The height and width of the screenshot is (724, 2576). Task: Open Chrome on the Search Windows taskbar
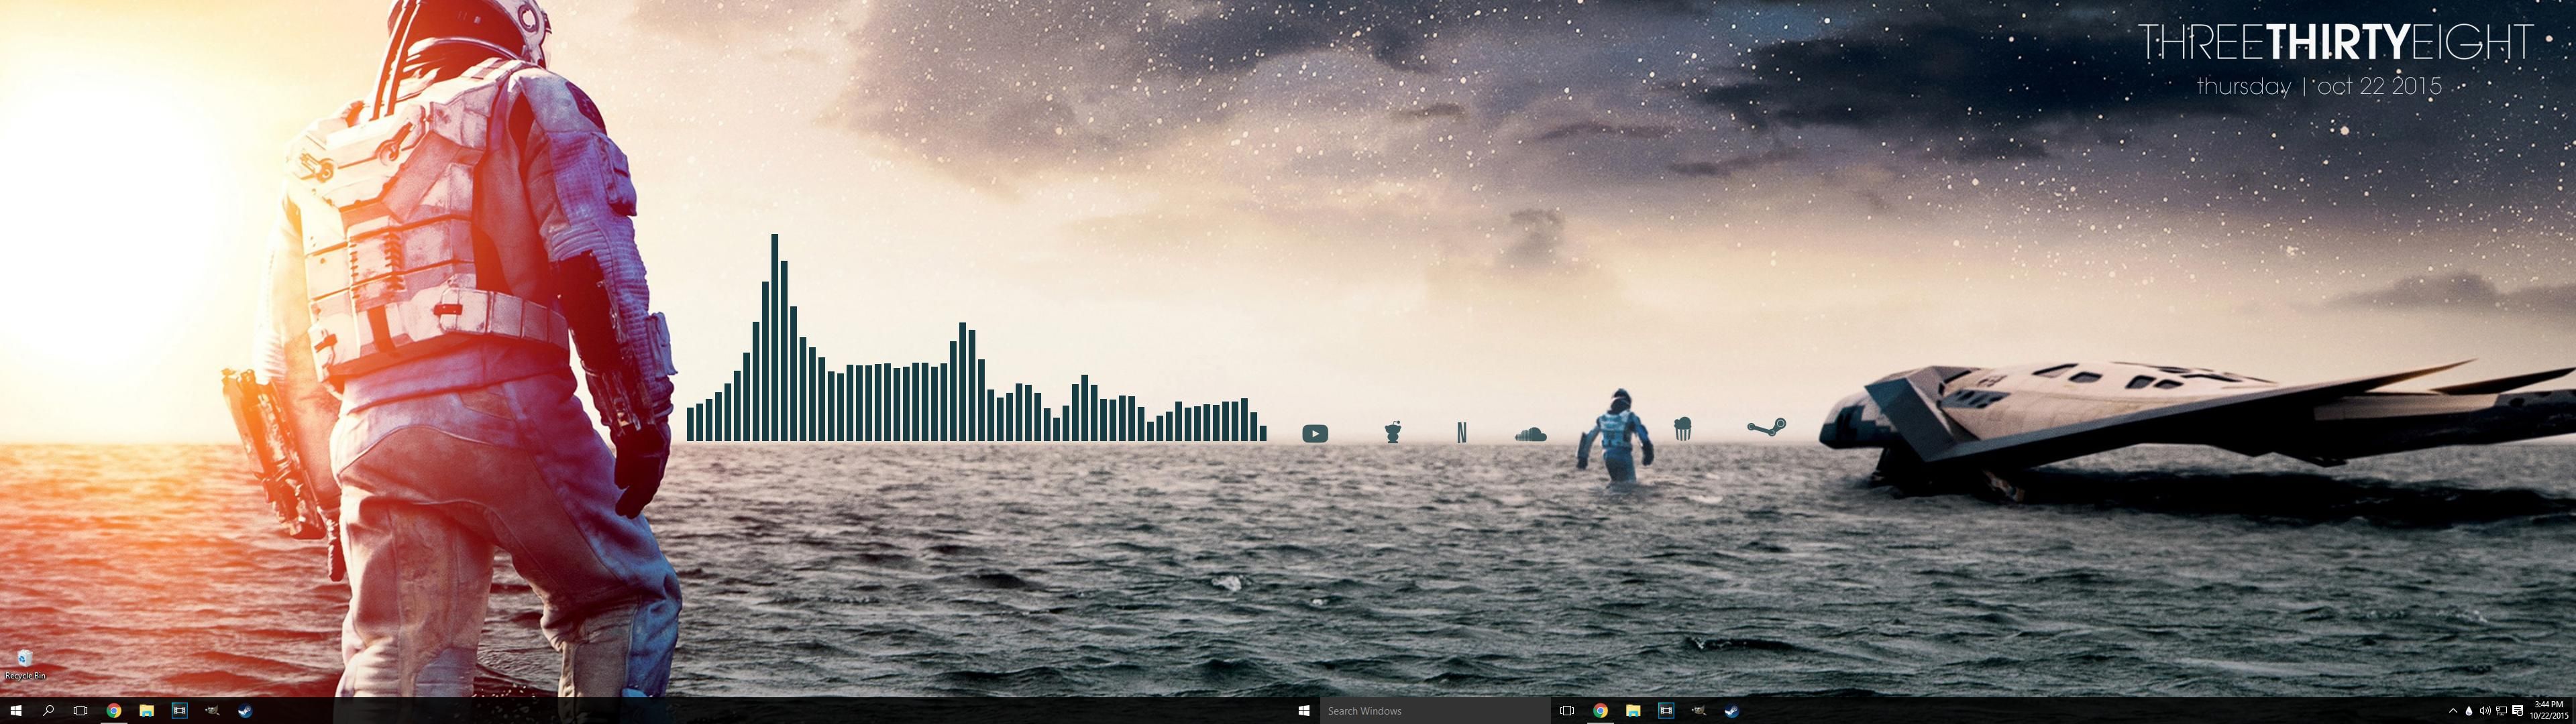(x=1600, y=711)
